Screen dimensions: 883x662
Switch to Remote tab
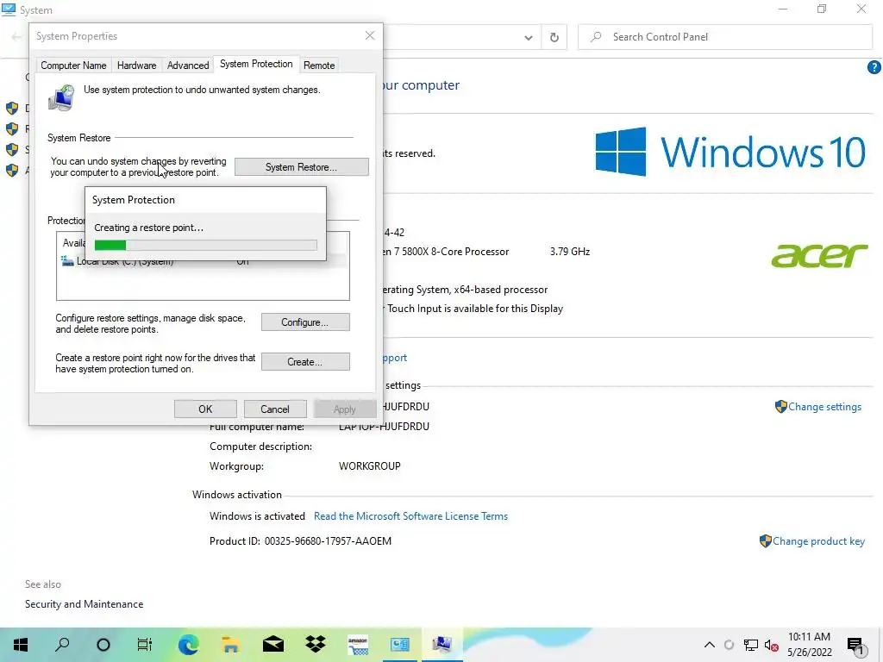pos(319,66)
